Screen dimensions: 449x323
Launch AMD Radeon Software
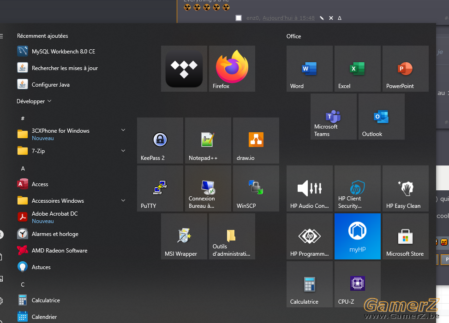[72, 250]
